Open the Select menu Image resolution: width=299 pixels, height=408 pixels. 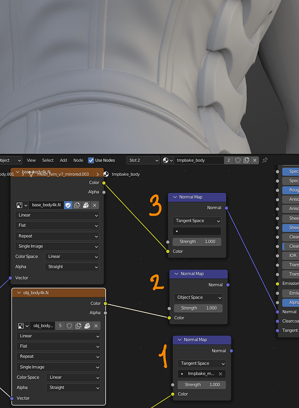[48, 160]
